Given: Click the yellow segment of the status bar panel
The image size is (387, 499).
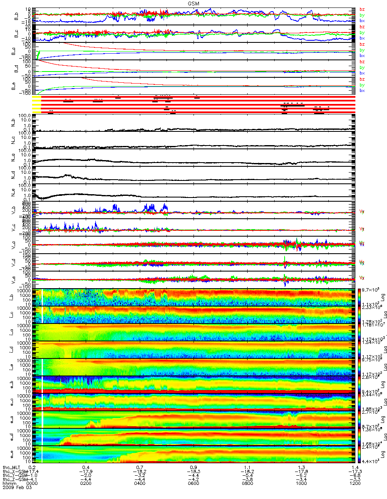Looking at the screenshot, I should pos(37,104).
